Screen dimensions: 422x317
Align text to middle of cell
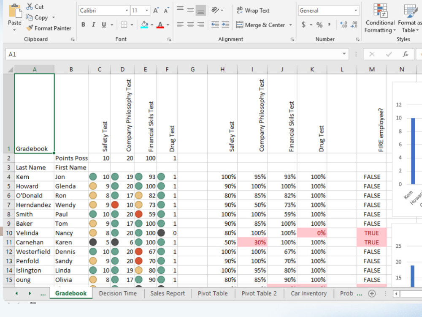[190, 10]
